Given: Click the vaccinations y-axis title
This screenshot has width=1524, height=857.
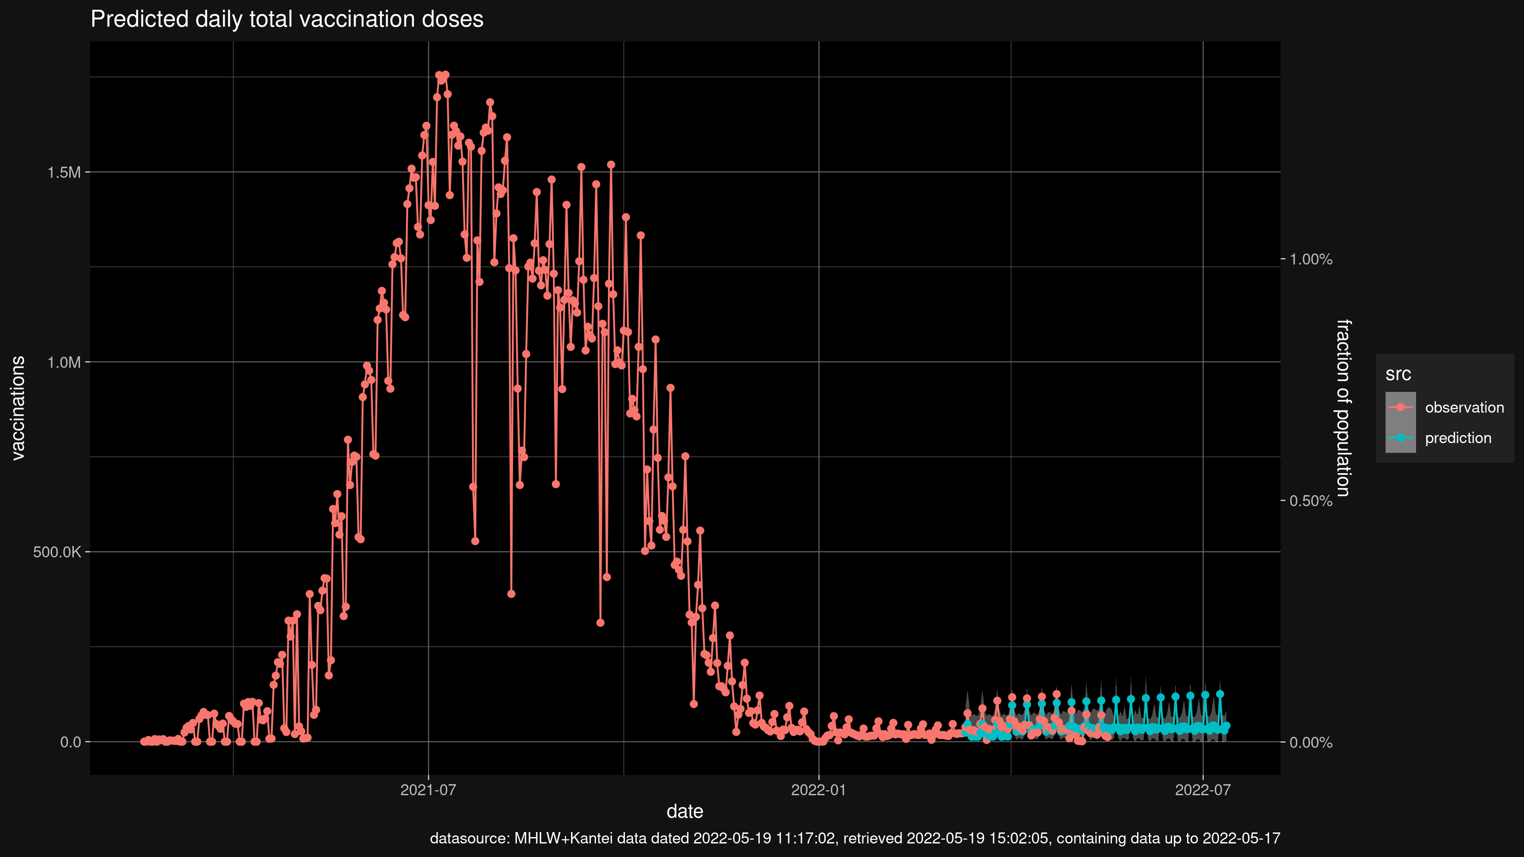Looking at the screenshot, I should [x=18, y=408].
